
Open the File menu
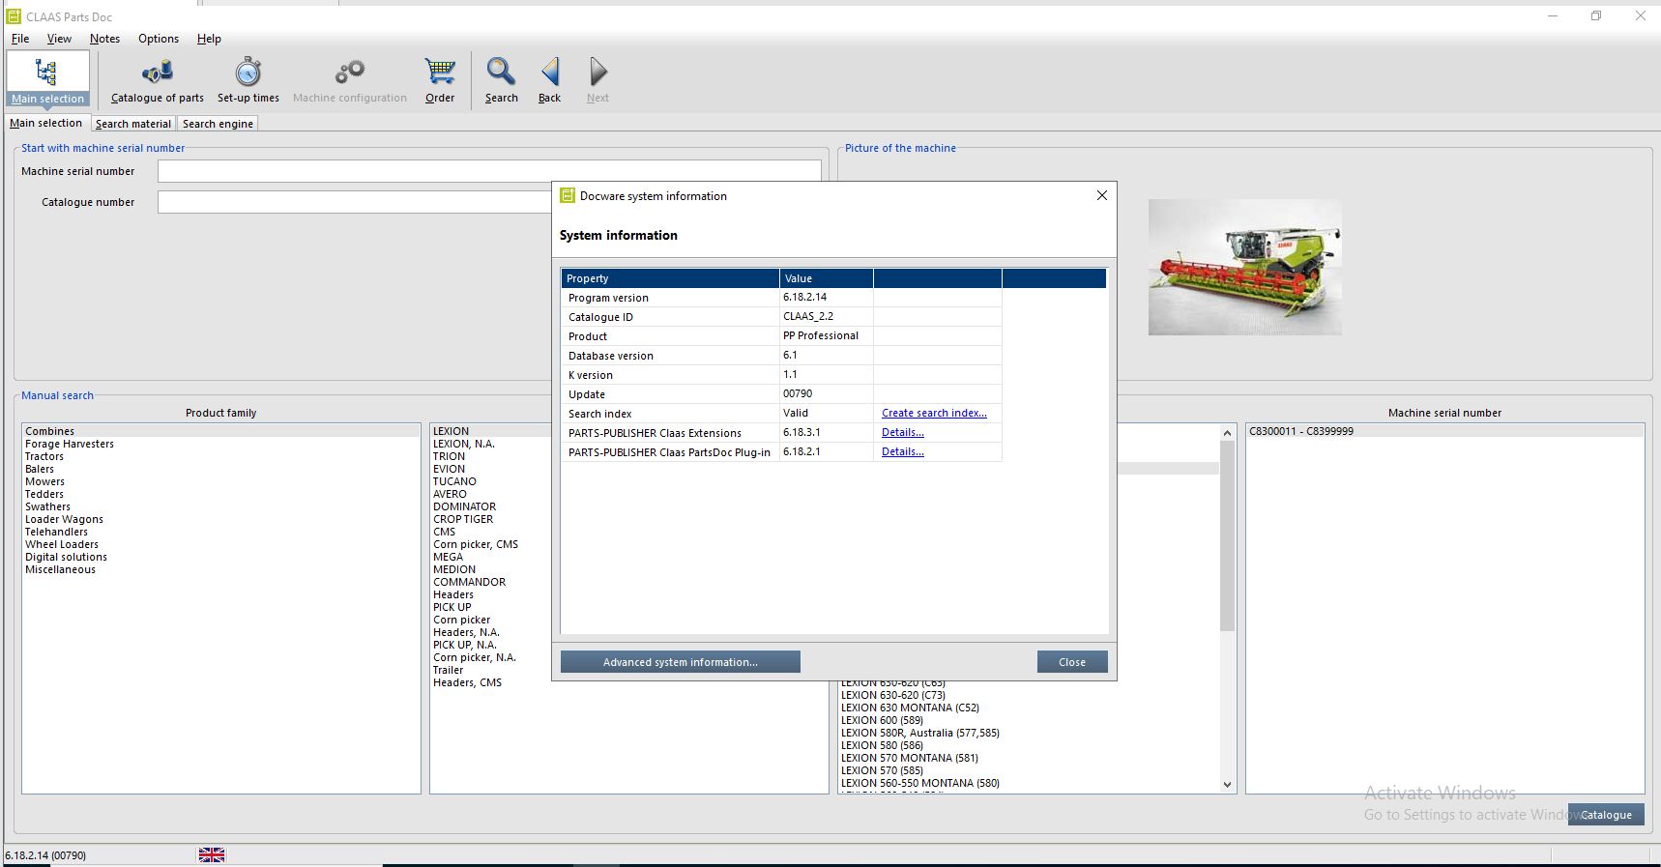pyautogui.click(x=20, y=39)
